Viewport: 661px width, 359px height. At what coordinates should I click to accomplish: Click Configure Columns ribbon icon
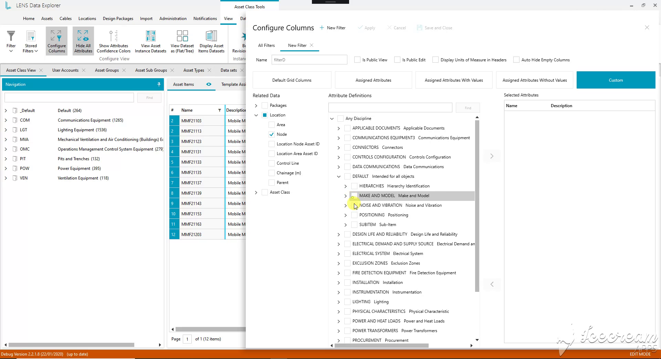(x=57, y=41)
